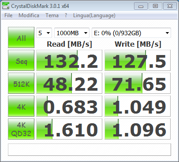Click the empty comment text field at bottom
This screenshot has height=162, width=179.
point(89,150)
